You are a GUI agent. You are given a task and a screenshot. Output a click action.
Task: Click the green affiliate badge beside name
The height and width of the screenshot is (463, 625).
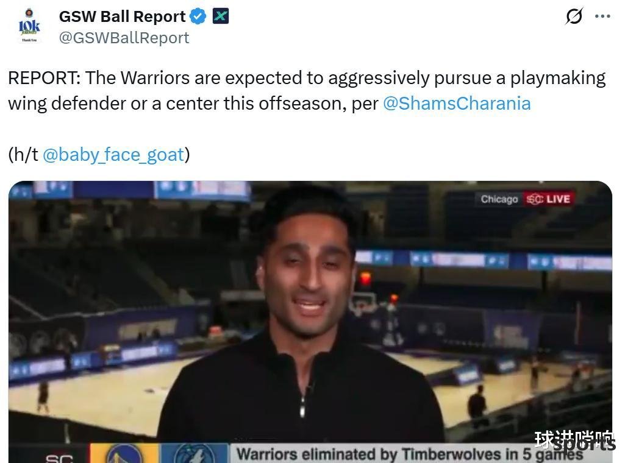coord(220,16)
